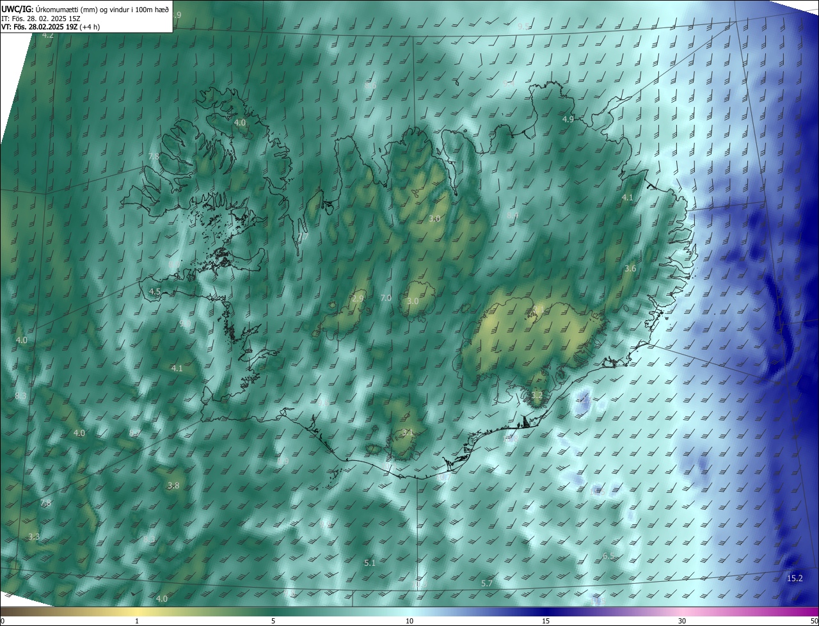Click the 3.6 value label
Viewport: 819px width, 626px height.
pyautogui.click(x=630, y=268)
